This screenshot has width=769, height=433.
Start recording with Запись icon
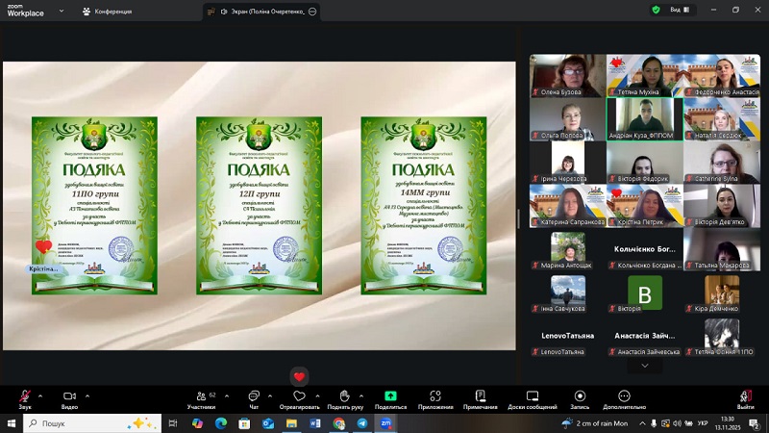[580, 397]
